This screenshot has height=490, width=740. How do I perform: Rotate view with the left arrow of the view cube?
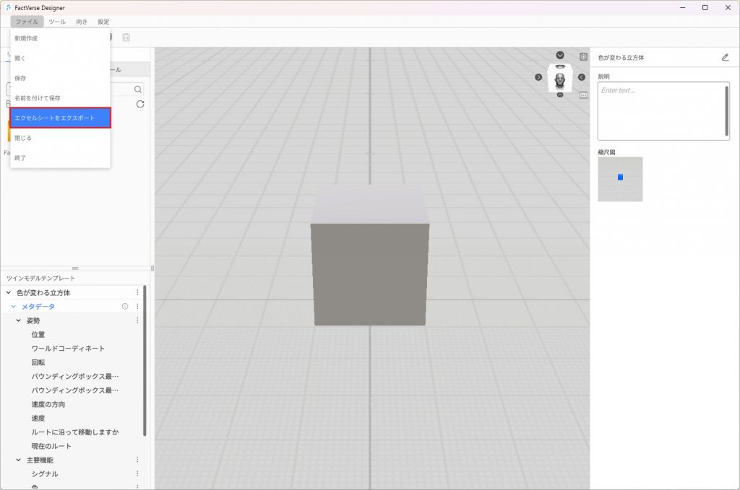(x=538, y=77)
